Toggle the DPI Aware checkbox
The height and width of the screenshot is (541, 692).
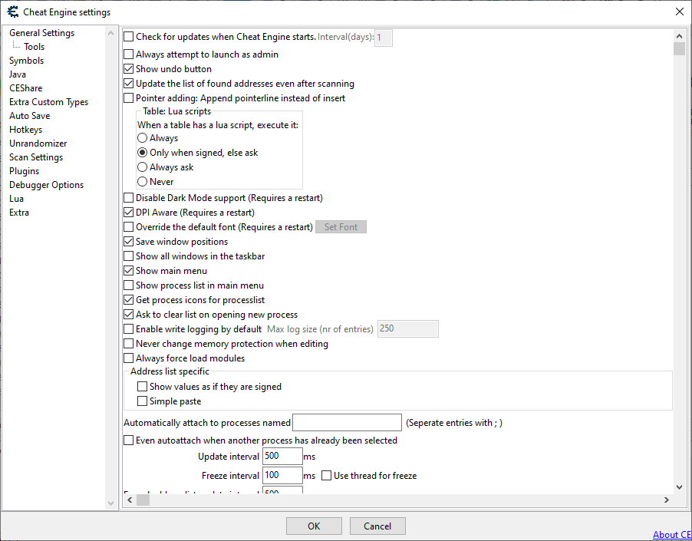click(x=129, y=213)
